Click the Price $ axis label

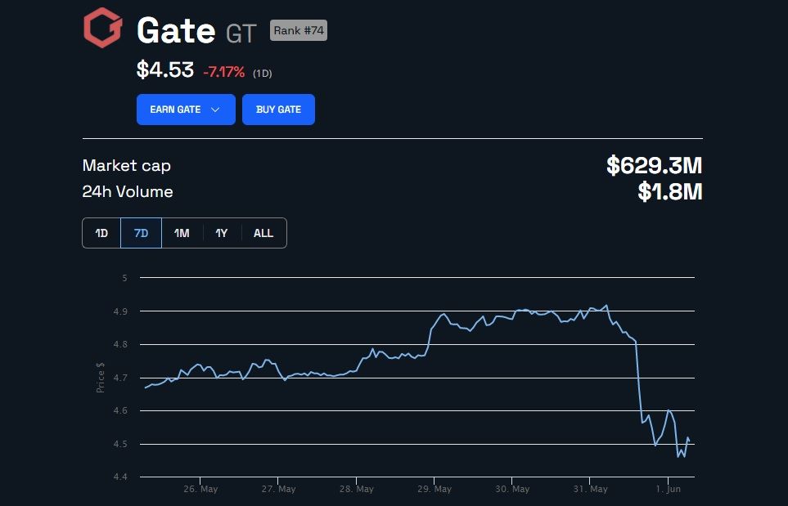[x=101, y=377]
